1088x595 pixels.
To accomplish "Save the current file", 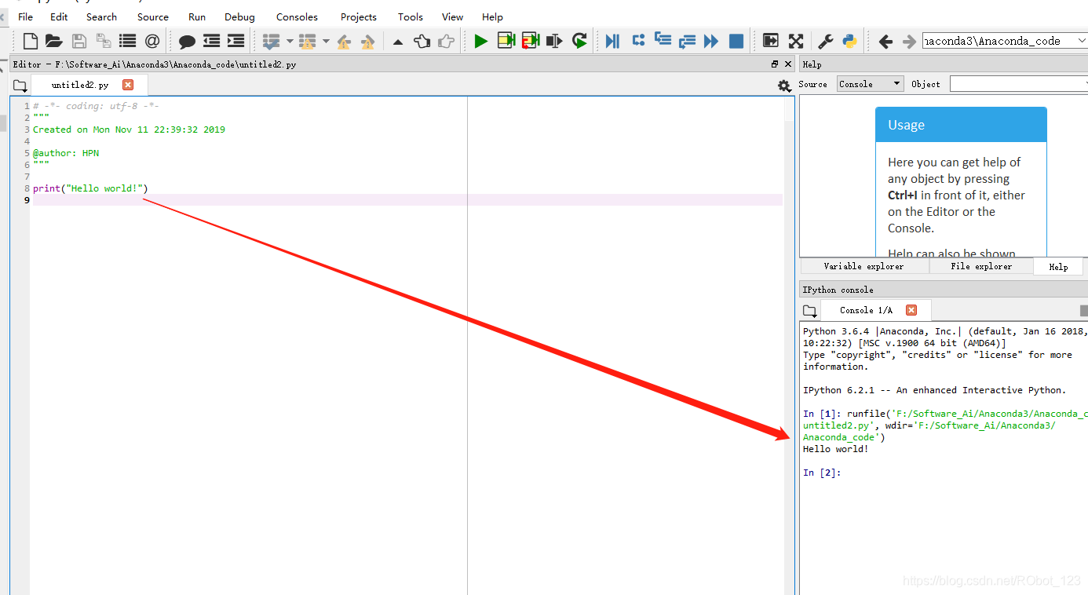I will 78,41.
